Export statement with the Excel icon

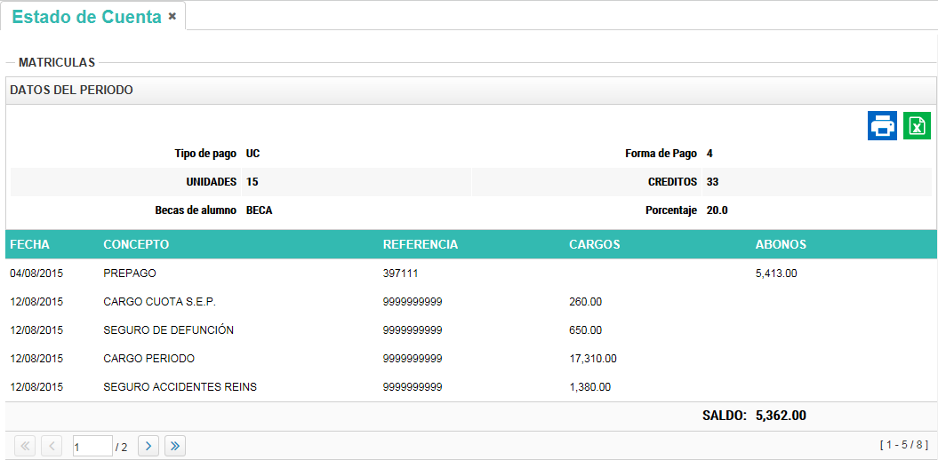tap(917, 126)
